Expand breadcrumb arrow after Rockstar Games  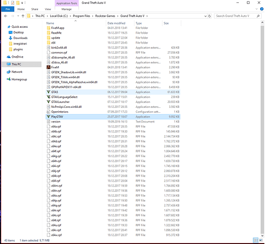118,16
